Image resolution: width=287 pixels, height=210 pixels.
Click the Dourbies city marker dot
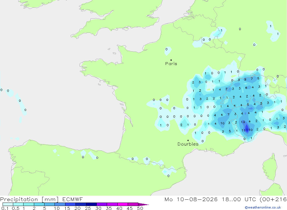pyautogui.click(x=188, y=140)
